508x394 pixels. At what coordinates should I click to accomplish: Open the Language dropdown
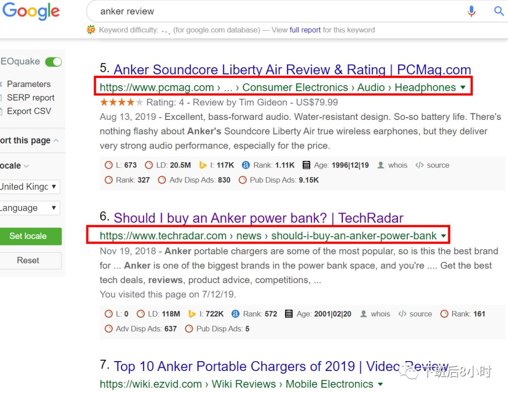click(29, 208)
